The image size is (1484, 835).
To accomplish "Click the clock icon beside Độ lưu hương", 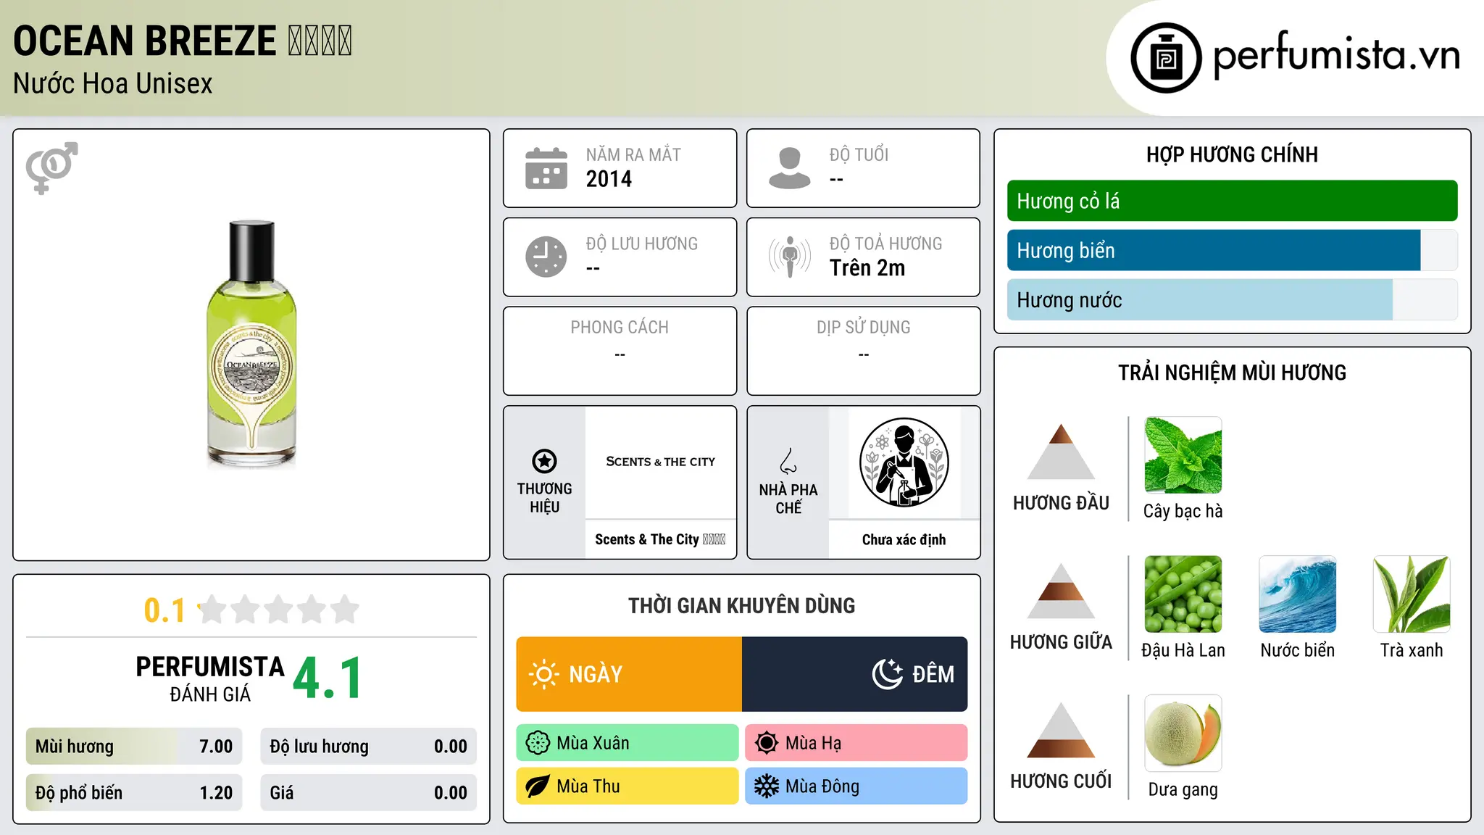I will (x=546, y=257).
